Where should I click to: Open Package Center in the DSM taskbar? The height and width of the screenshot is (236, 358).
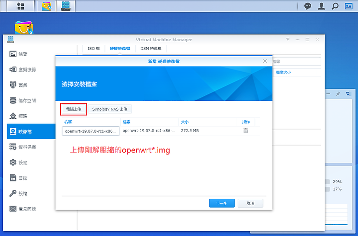[x=47, y=6]
